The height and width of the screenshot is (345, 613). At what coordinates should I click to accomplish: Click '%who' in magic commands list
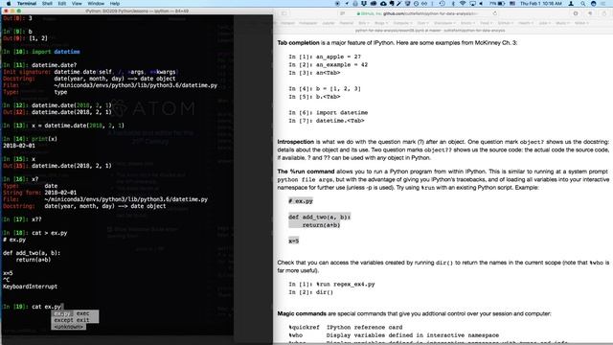tap(296, 335)
